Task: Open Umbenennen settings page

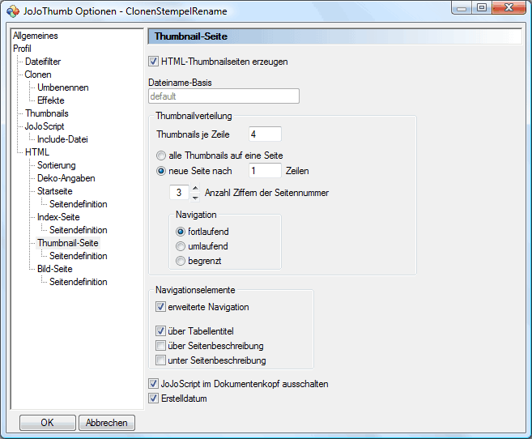Action: pos(63,87)
